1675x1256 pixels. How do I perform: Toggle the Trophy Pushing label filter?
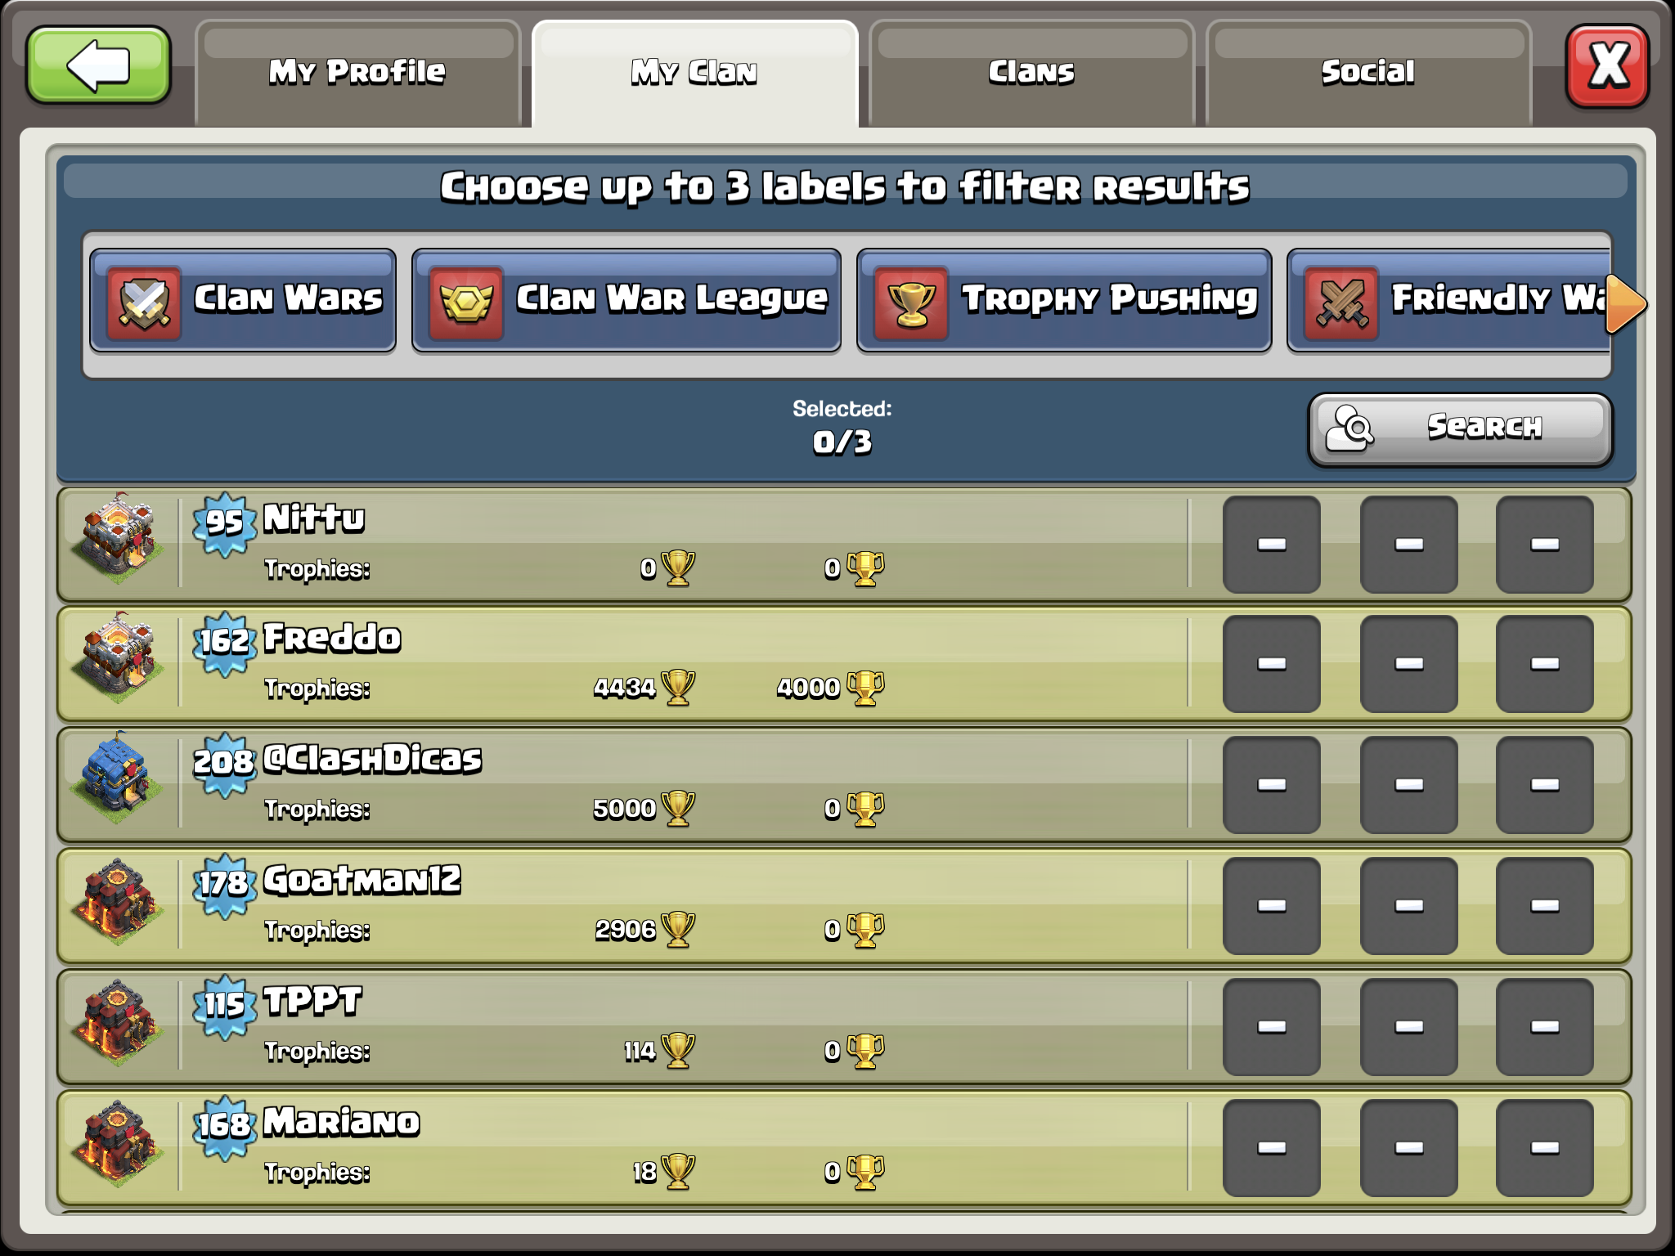click(x=1064, y=301)
